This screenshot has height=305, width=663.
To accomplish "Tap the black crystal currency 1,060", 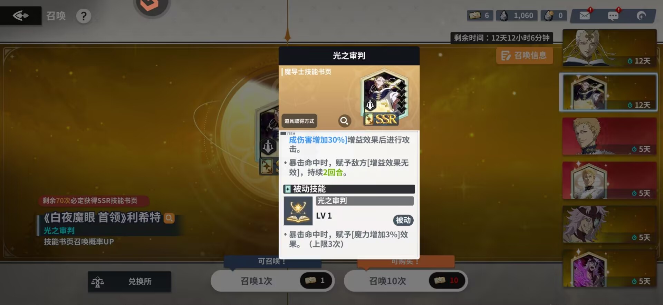I will pos(517,16).
